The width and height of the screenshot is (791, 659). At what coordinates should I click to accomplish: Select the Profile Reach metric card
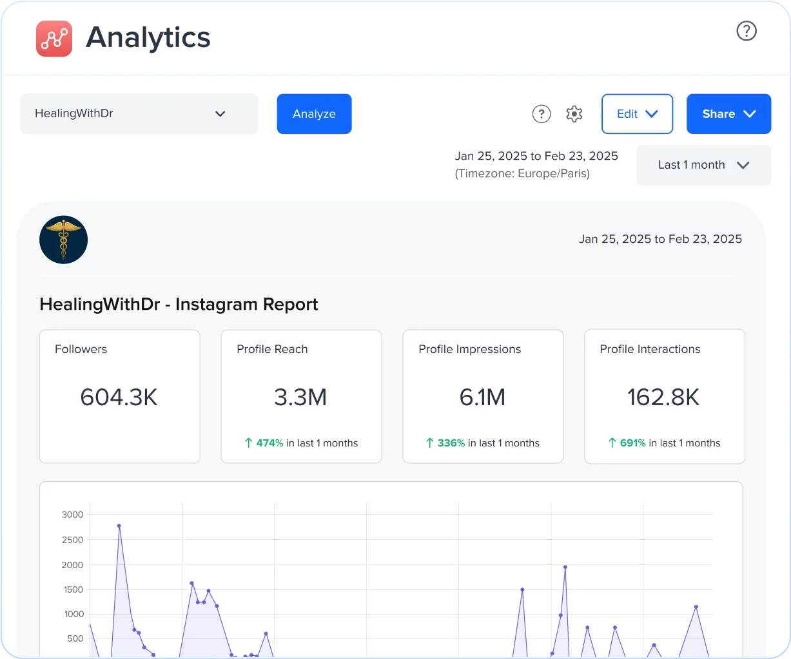(301, 396)
